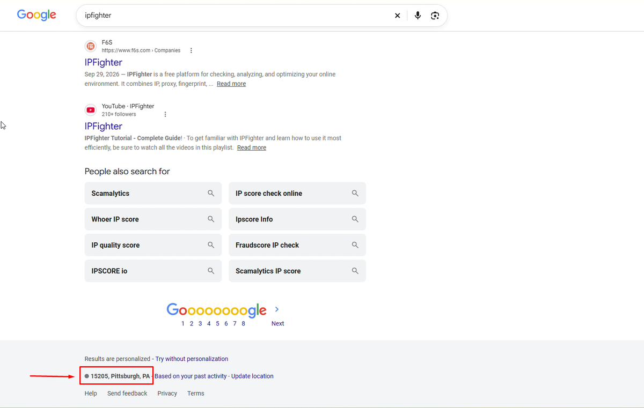Click the Update location link
This screenshot has width=644, height=408.
[252, 376]
